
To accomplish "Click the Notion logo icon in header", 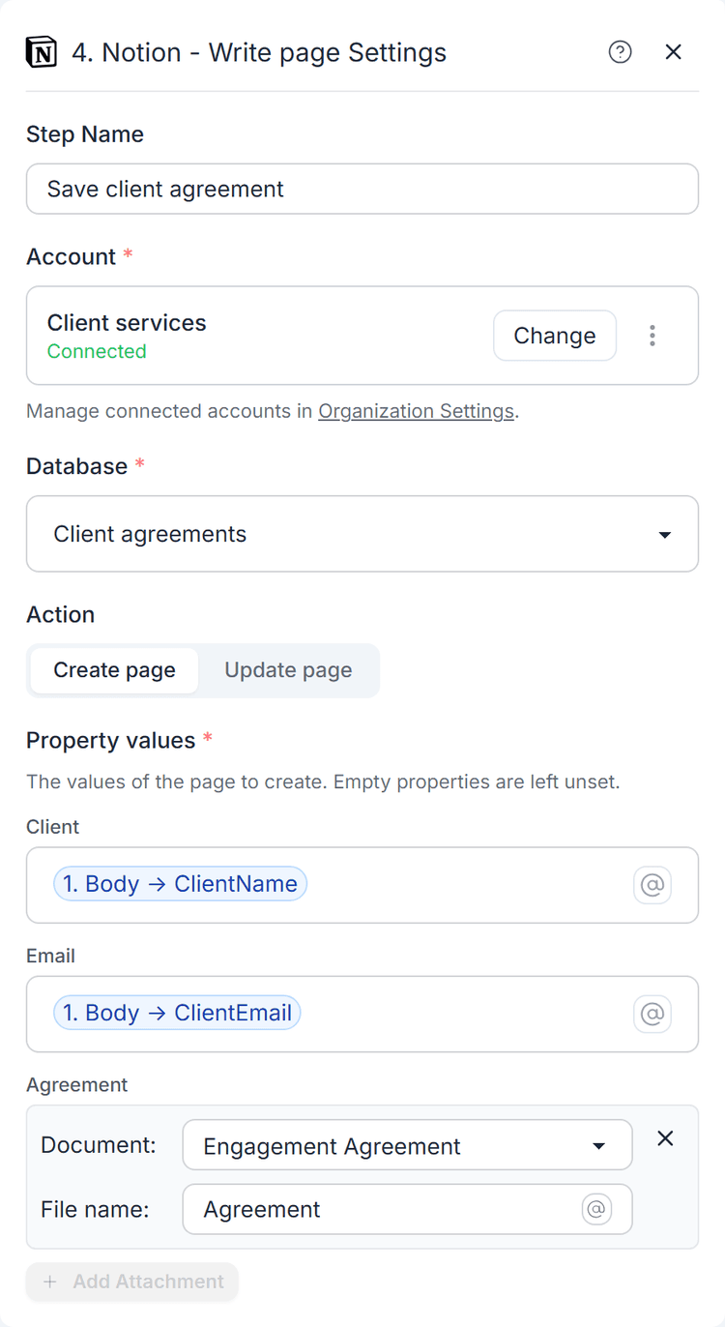I will [x=42, y=52].
